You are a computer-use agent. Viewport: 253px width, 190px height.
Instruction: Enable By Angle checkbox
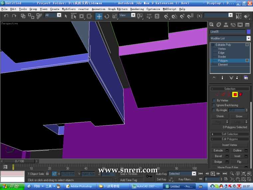[214, 110]
